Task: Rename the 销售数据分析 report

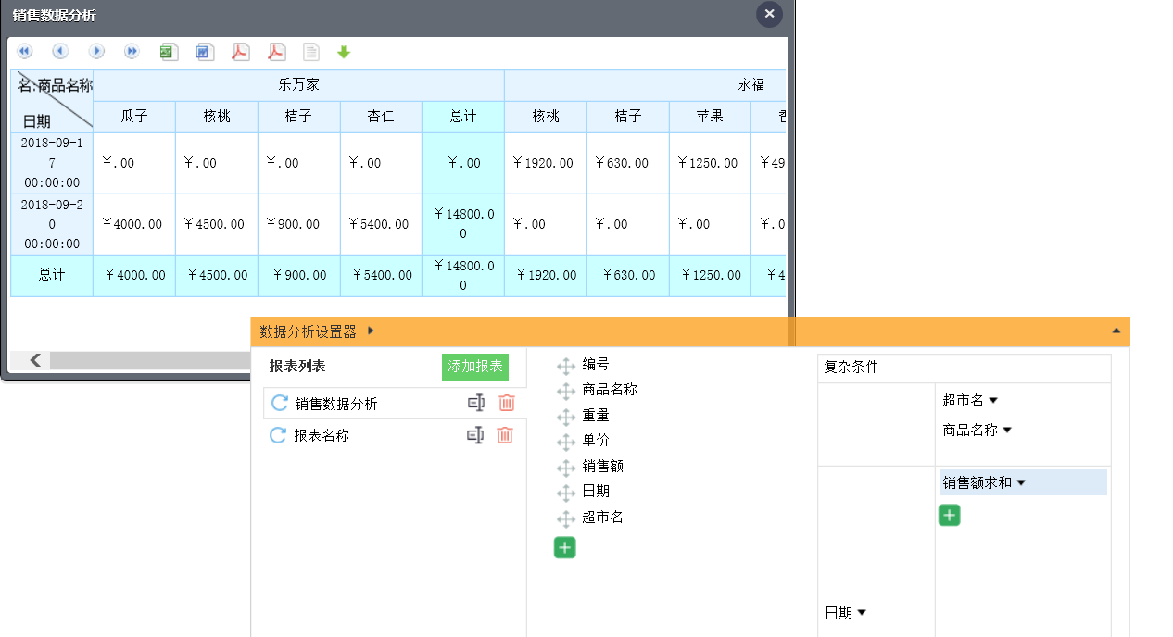Action: point(476,403)
